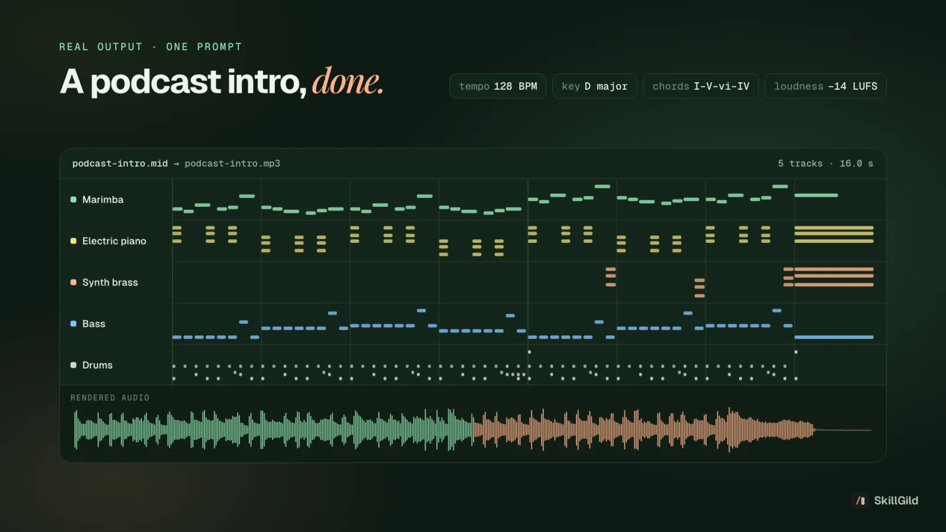Image resolution: width=946 pixels, height=532 pixels.
Task: Click the yellow Electric piano color dot
Action: click(73, 241)
